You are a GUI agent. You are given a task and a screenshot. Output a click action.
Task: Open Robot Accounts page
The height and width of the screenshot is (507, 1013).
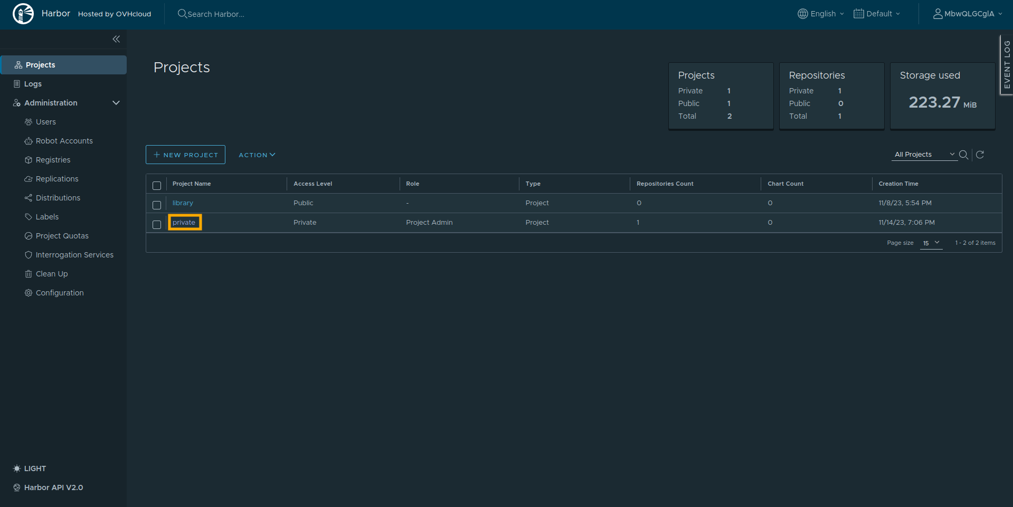(64, 141)
